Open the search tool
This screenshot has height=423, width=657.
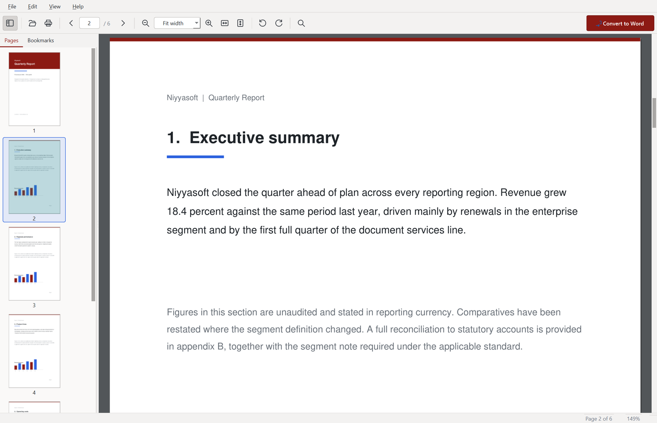(x=301, y=23)
